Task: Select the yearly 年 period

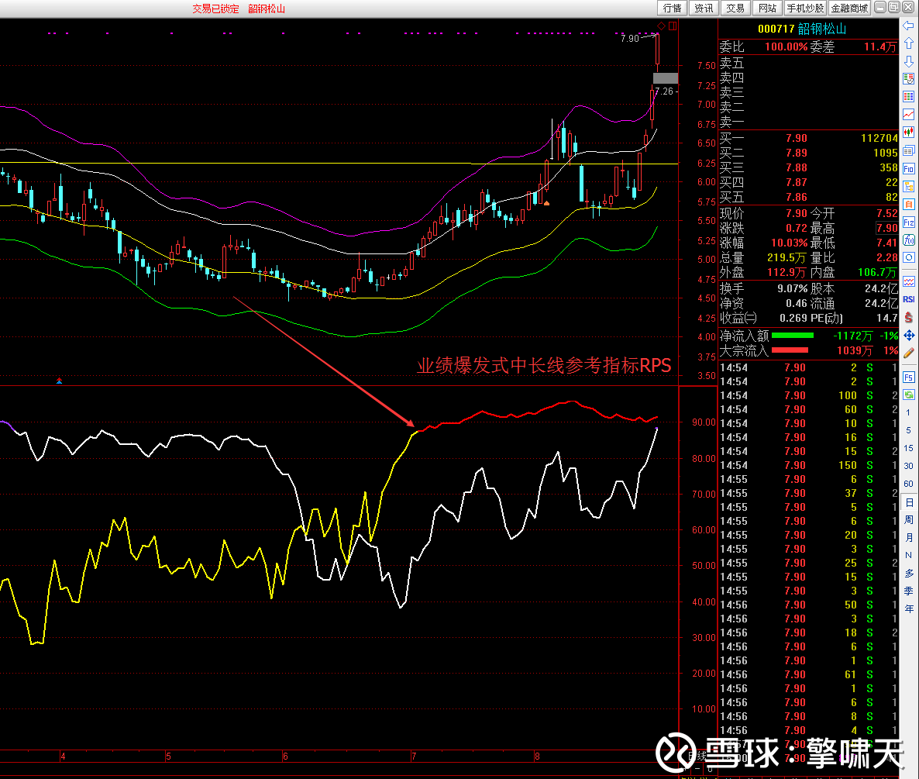Action: click(x=908, y=609)
